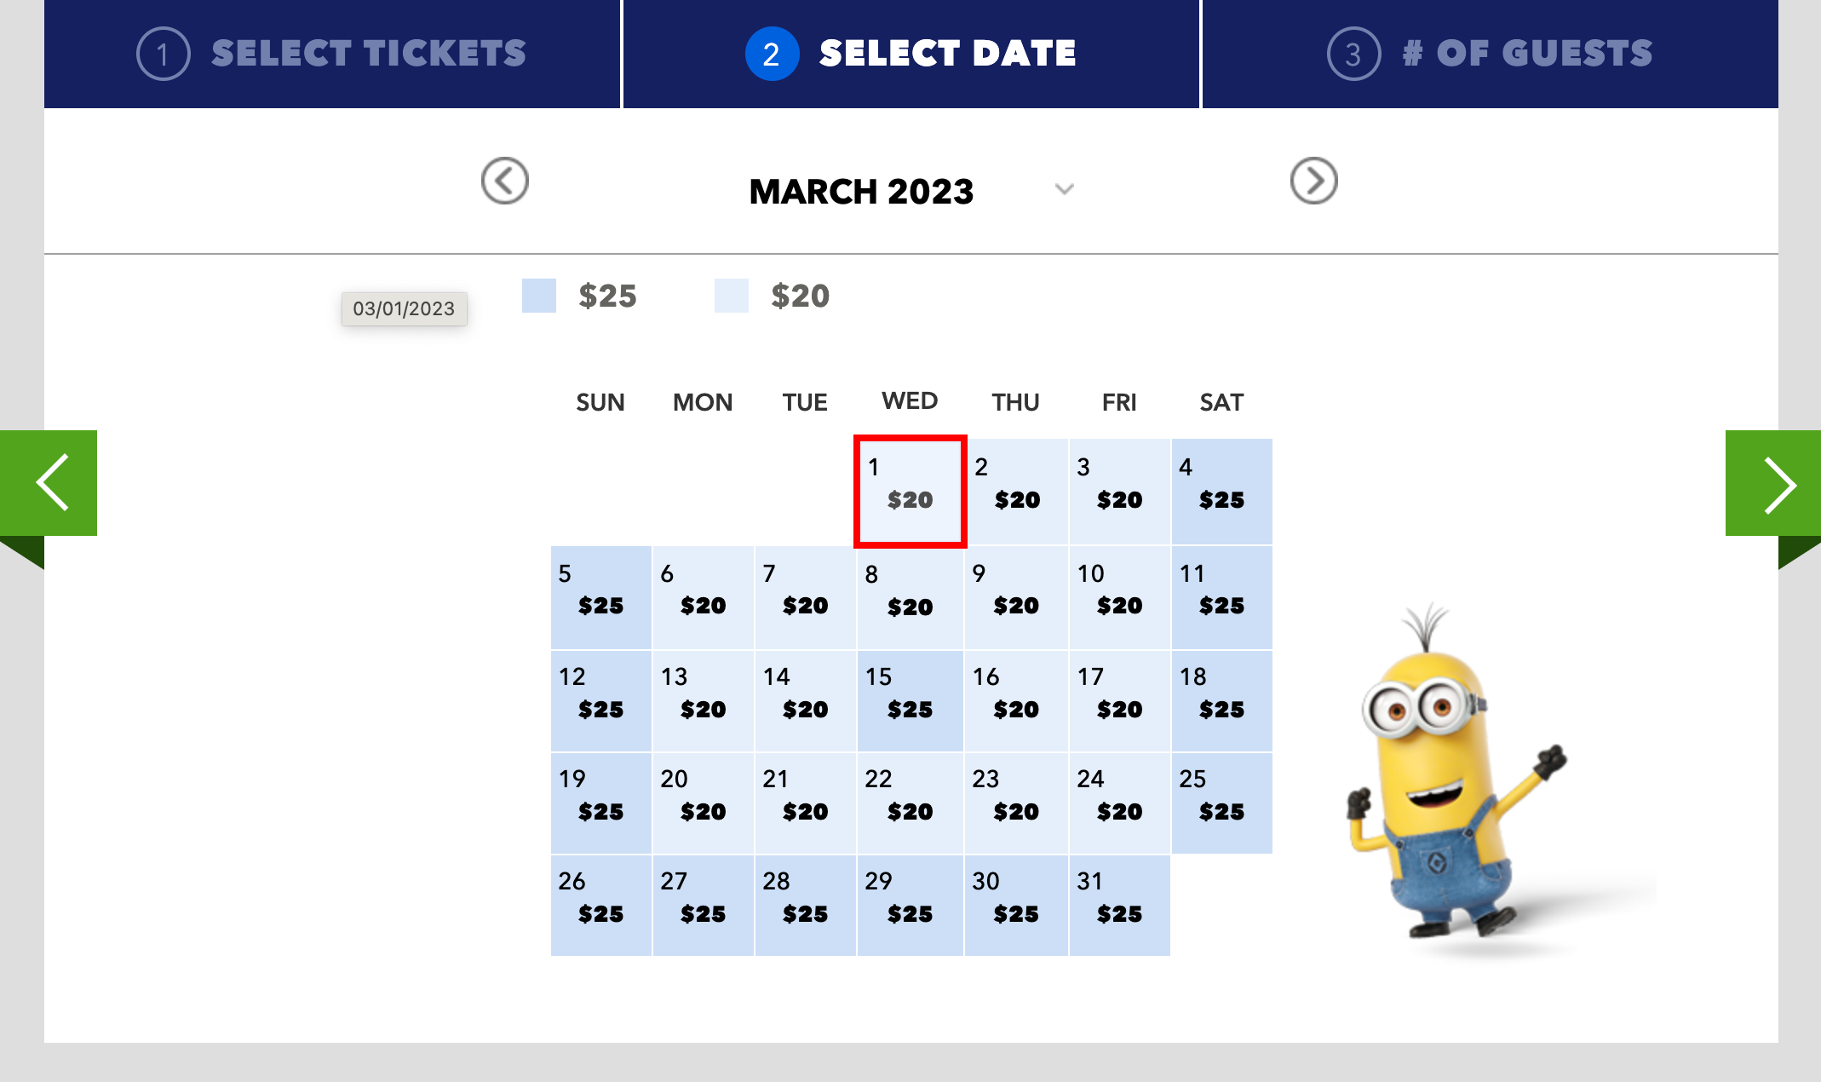The image size is (1821, 1082).
Task: Click the $25 legend color swatch
Action: click(x=539, y=296)
